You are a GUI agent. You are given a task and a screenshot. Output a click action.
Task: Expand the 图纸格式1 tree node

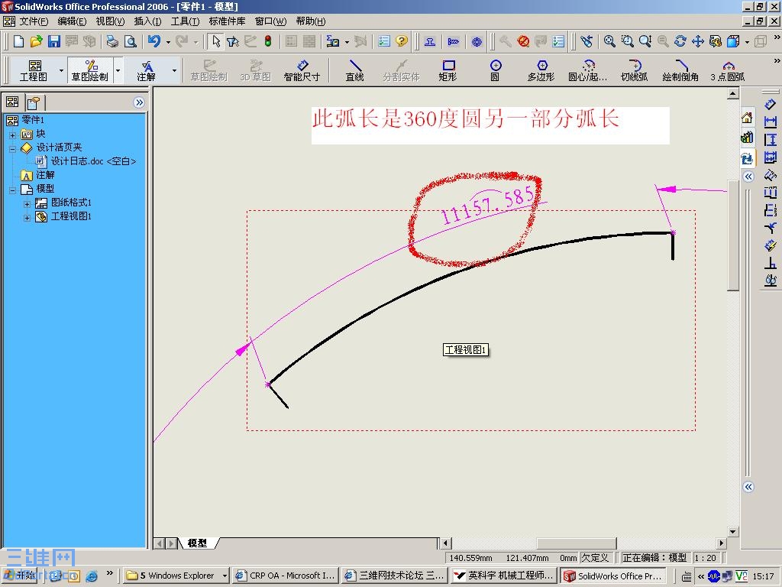[27, 203]
